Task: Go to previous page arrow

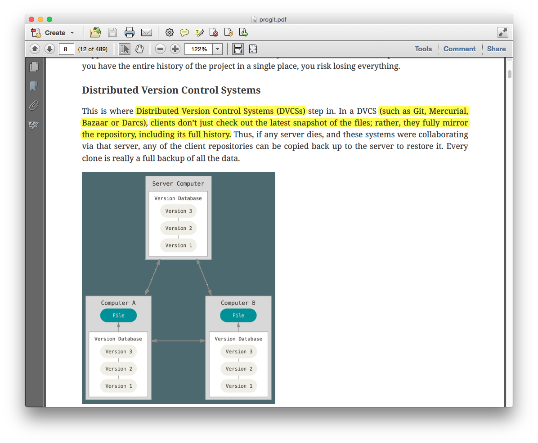Action: tap(35, 49)
